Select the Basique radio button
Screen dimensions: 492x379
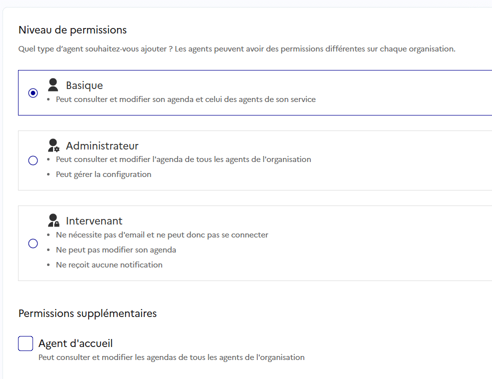tap(33, 93)
